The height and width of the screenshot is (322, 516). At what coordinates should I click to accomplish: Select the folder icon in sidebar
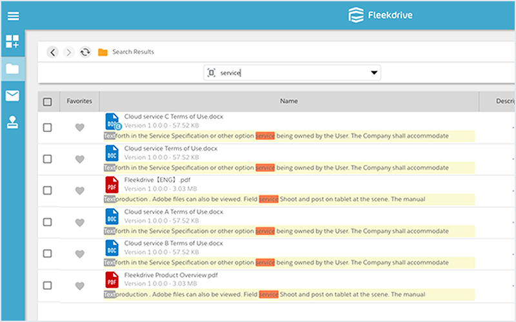(12, 69)
